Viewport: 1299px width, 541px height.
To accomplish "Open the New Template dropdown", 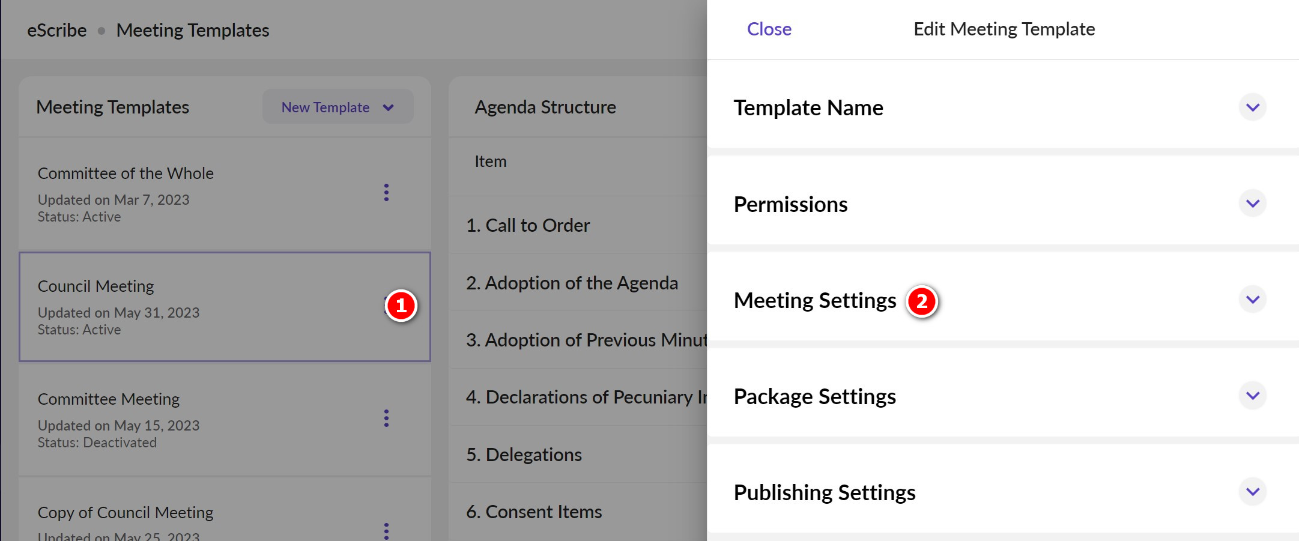I will point(338,106).
